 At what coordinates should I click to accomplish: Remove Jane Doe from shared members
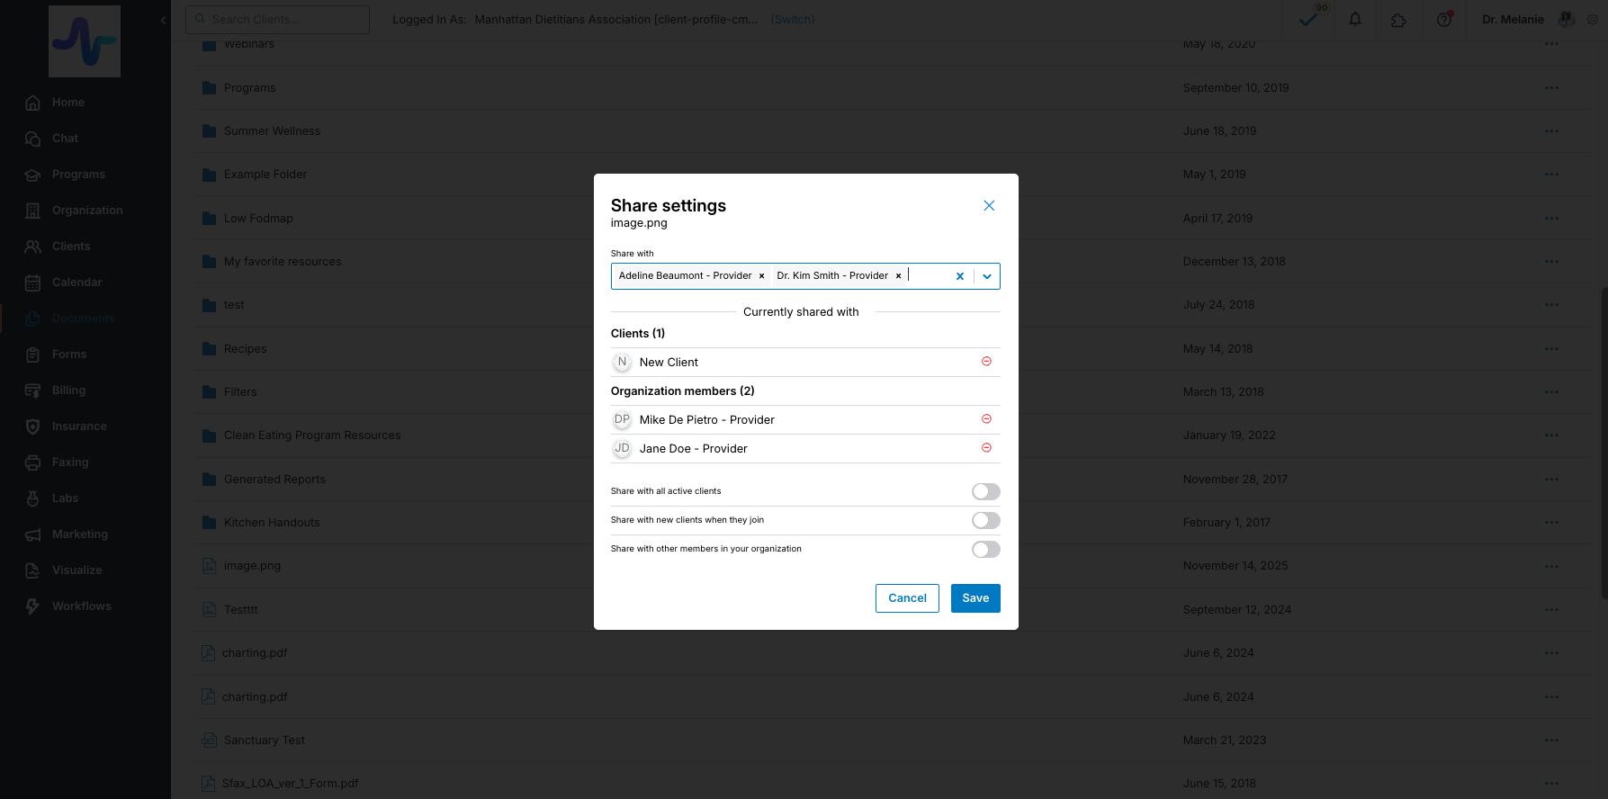(x=986, y=448)
